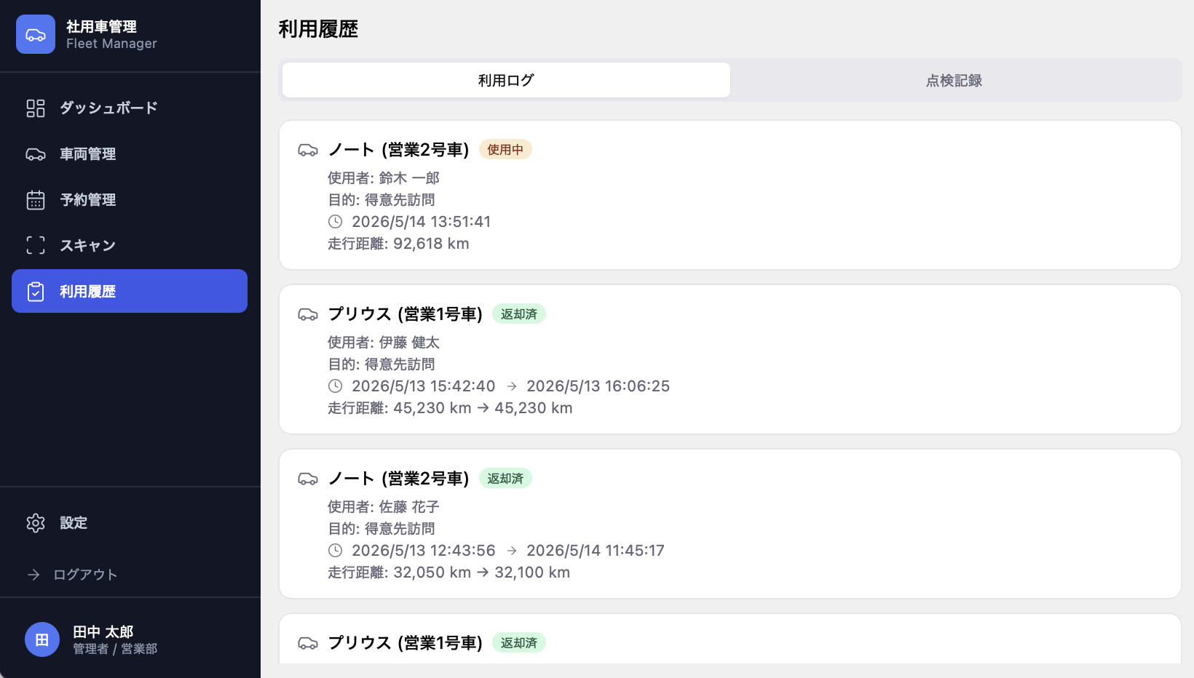Open スキャン in the sidebar
1194x678 pixels.
click(130, 245)
